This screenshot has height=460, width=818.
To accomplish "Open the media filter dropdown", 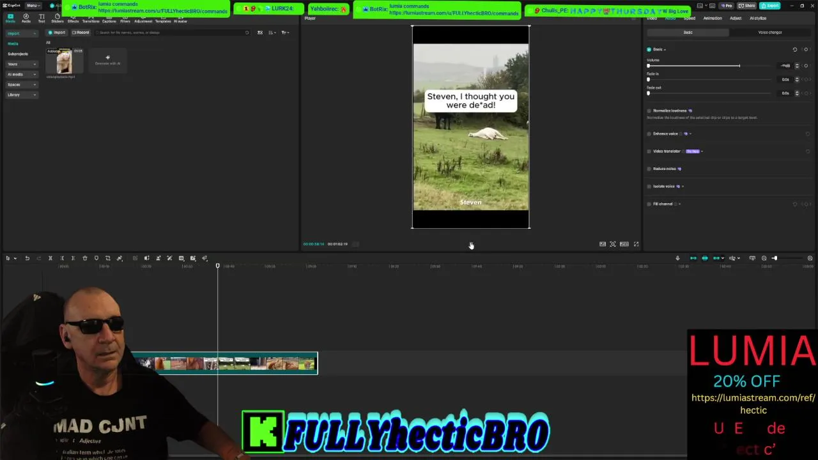I will [285, 33].
